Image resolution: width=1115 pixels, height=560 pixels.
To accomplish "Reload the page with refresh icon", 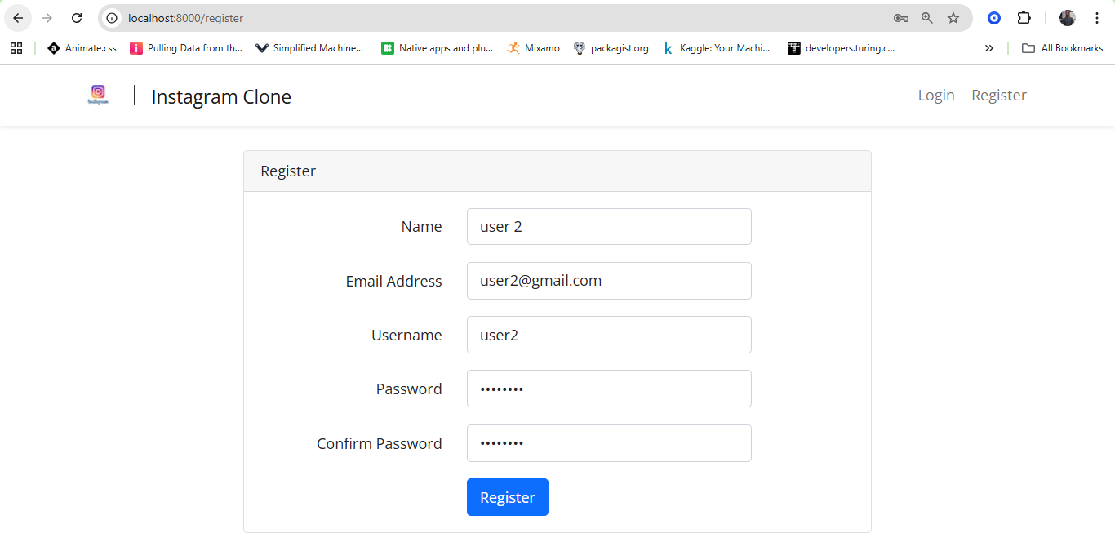I will (x=77, y=18).
